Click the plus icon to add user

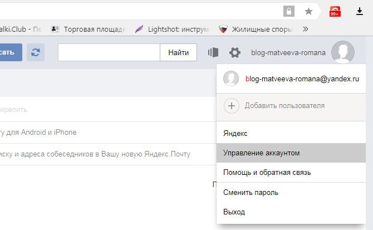click(x=232, y=106)
